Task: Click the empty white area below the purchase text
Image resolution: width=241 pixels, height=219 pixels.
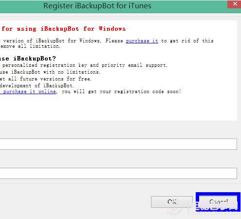Action: pyautogui.click(x=118, y=107)
